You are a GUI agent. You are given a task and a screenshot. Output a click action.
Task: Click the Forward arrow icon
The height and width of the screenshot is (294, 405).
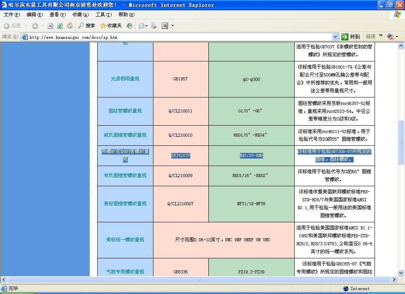coord(35,26)
